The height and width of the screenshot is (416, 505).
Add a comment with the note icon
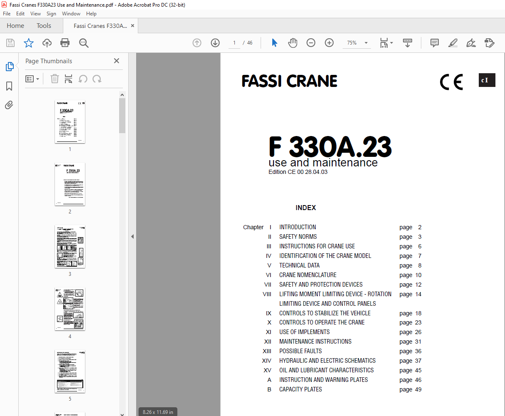tap(435, 43)
